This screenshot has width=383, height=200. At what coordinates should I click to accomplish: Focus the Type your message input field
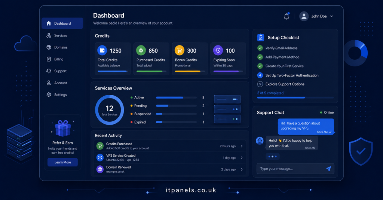pos(295,169)
